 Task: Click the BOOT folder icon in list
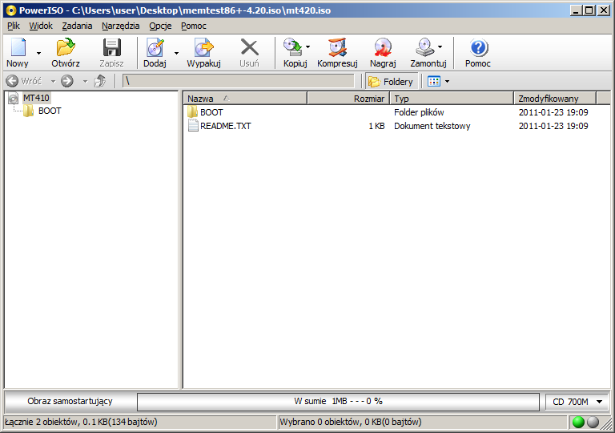coord(192,112)
